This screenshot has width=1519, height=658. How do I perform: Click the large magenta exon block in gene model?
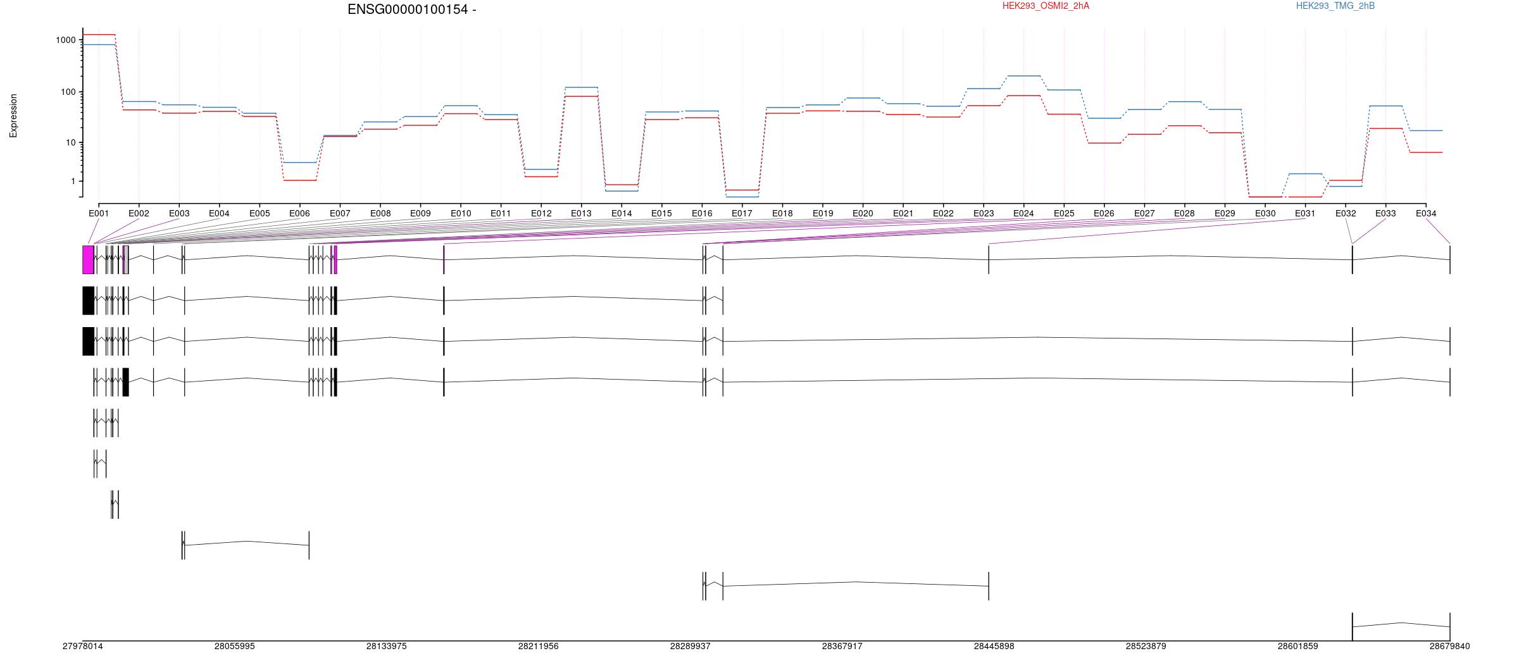[89, 260]
